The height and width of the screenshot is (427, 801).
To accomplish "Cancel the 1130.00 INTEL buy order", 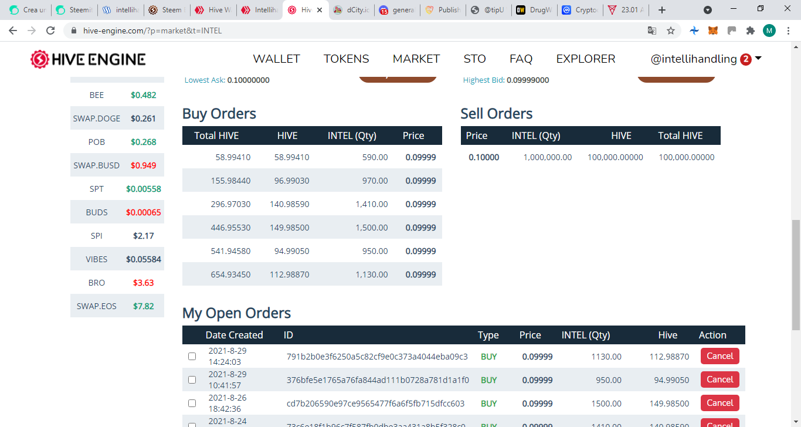I will pos(720,356).
